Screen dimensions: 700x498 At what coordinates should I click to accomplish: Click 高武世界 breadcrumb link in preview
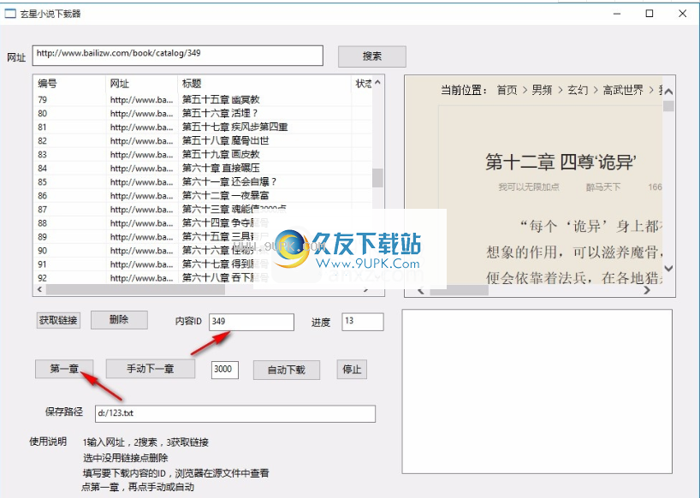(623, 90)
